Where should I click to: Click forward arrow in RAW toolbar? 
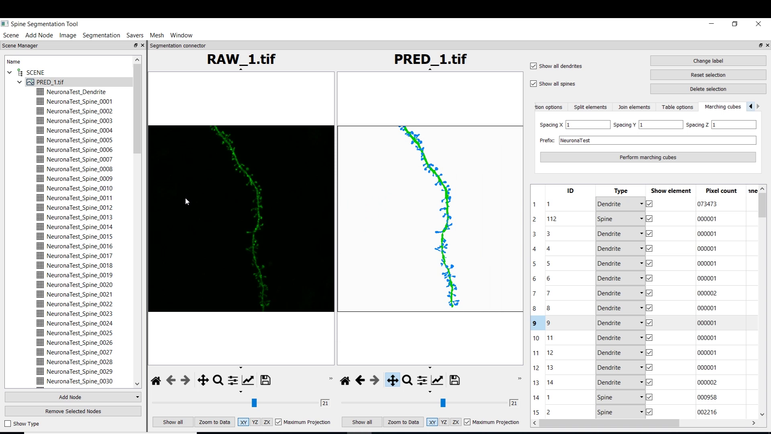click(x=185, y=380)
